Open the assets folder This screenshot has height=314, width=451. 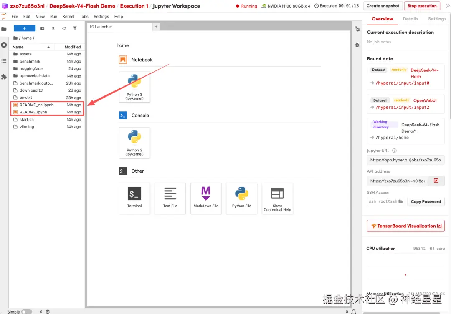[x=47, y=54]
